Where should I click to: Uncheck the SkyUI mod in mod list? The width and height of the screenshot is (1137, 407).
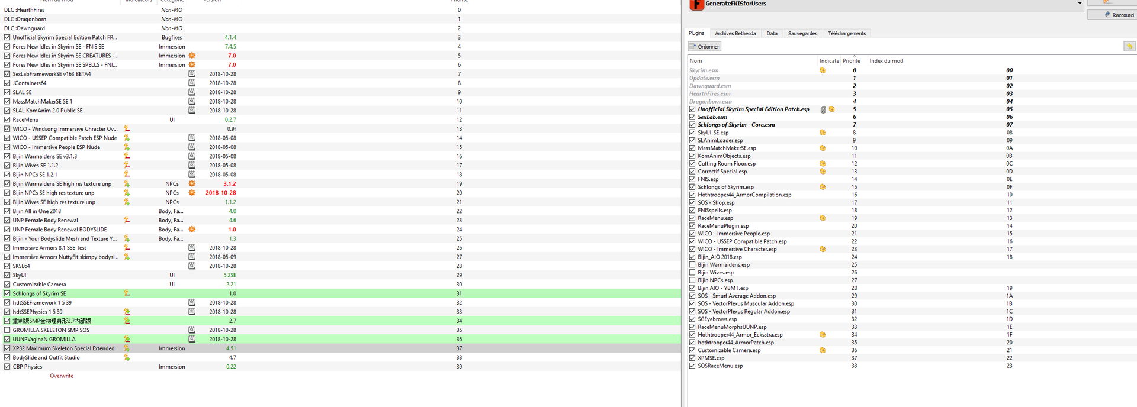(7, 275)
